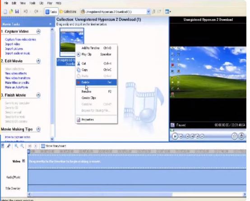Click the Zoom Timeline In icon

coord(16,146)
